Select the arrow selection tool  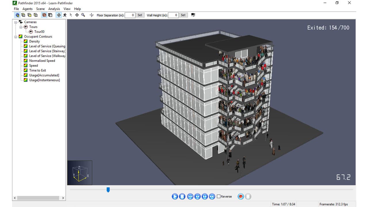coord(71,15)
